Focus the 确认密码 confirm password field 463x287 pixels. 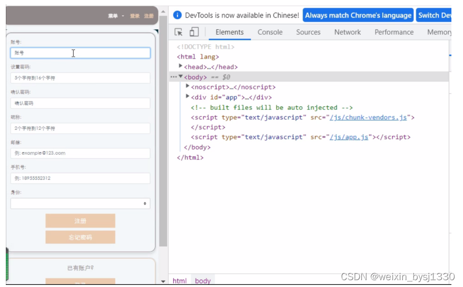coord(80,103)
